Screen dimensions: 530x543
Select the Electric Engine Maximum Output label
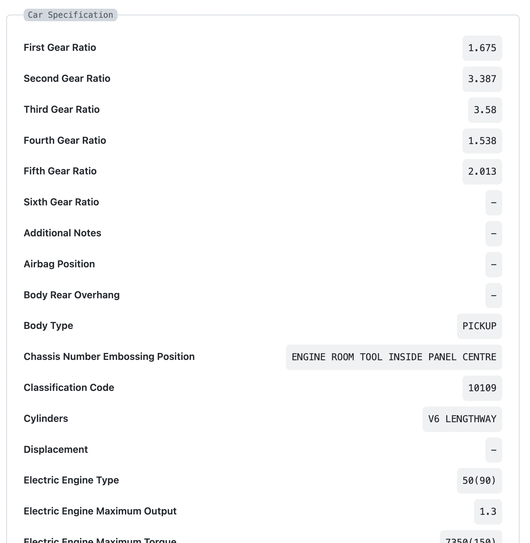100,511
